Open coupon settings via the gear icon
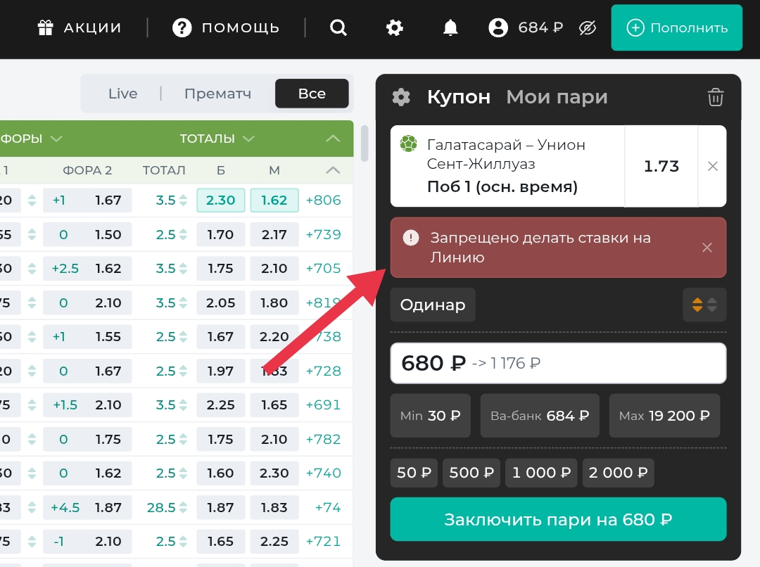Screen dimensions: 760x567 [x=401, y=97]
